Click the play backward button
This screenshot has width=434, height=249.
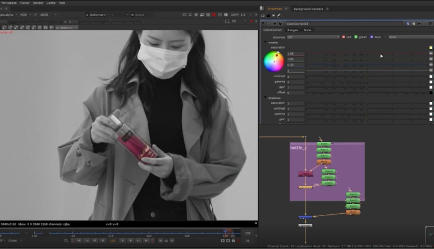tap(103, 241)
